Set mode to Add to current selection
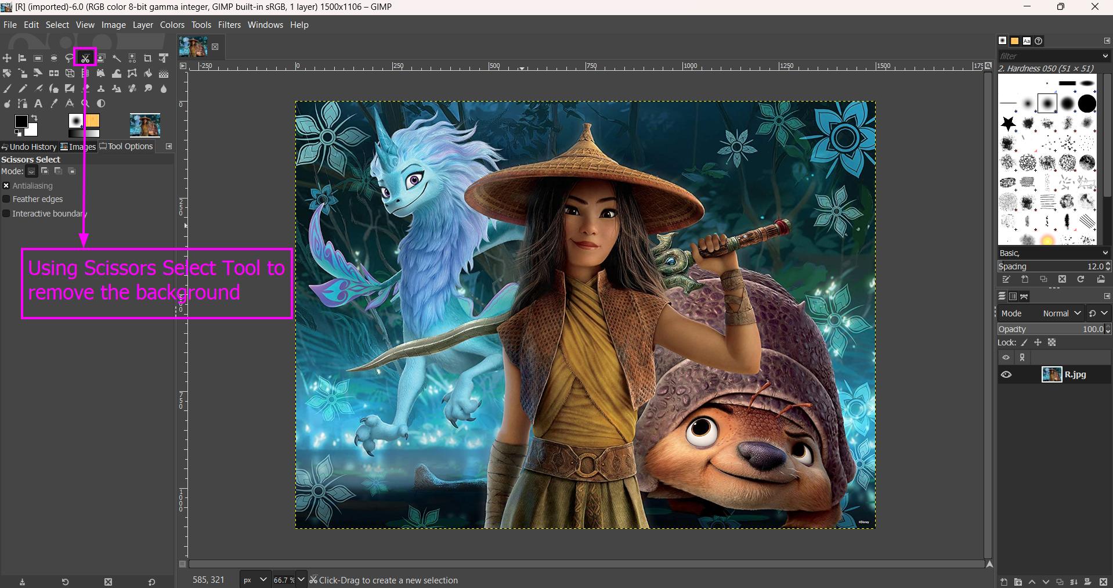 coord(45,171)
